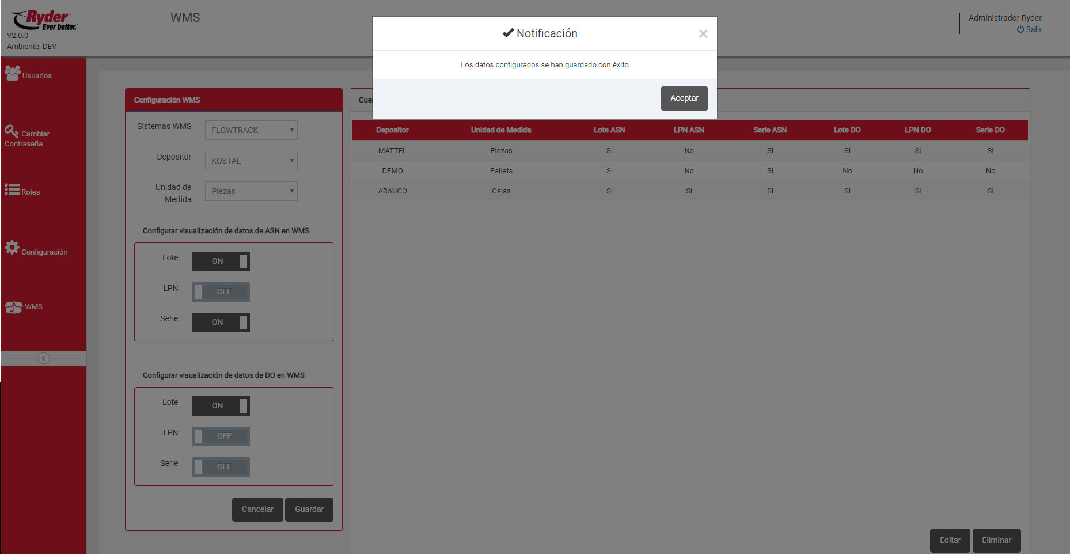Click the Usuarios people icon in sidebar
Viewport: 1070px width, 554px height.
(13, 73)
